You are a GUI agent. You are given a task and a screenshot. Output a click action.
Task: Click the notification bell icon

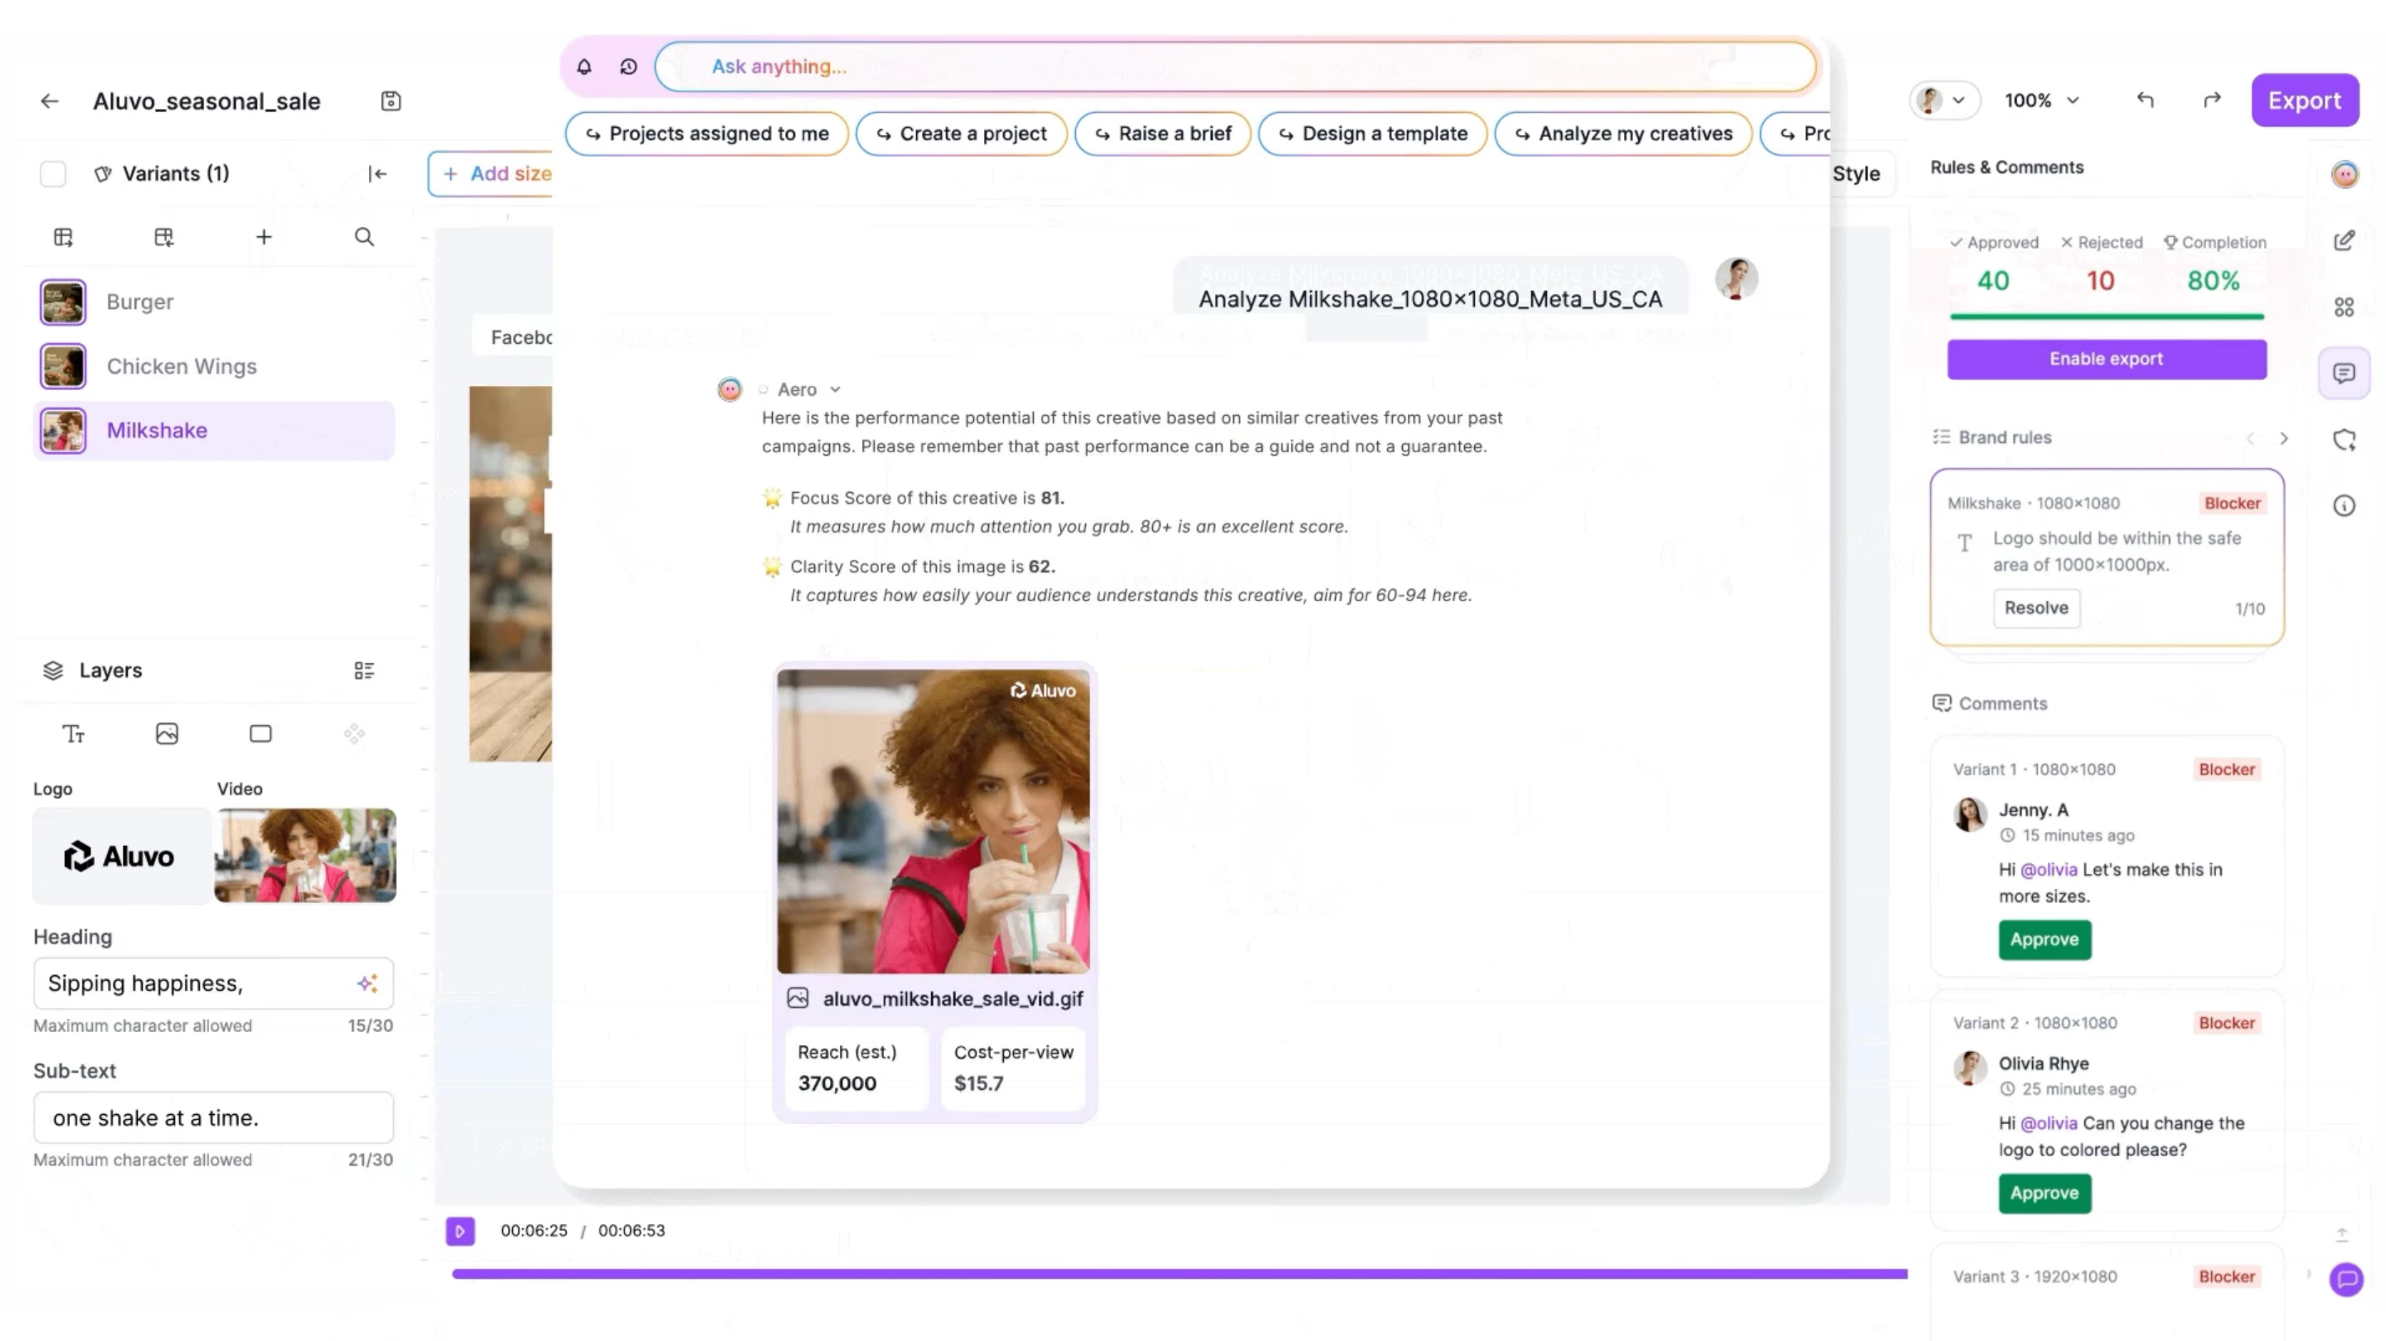coord(584,66)
